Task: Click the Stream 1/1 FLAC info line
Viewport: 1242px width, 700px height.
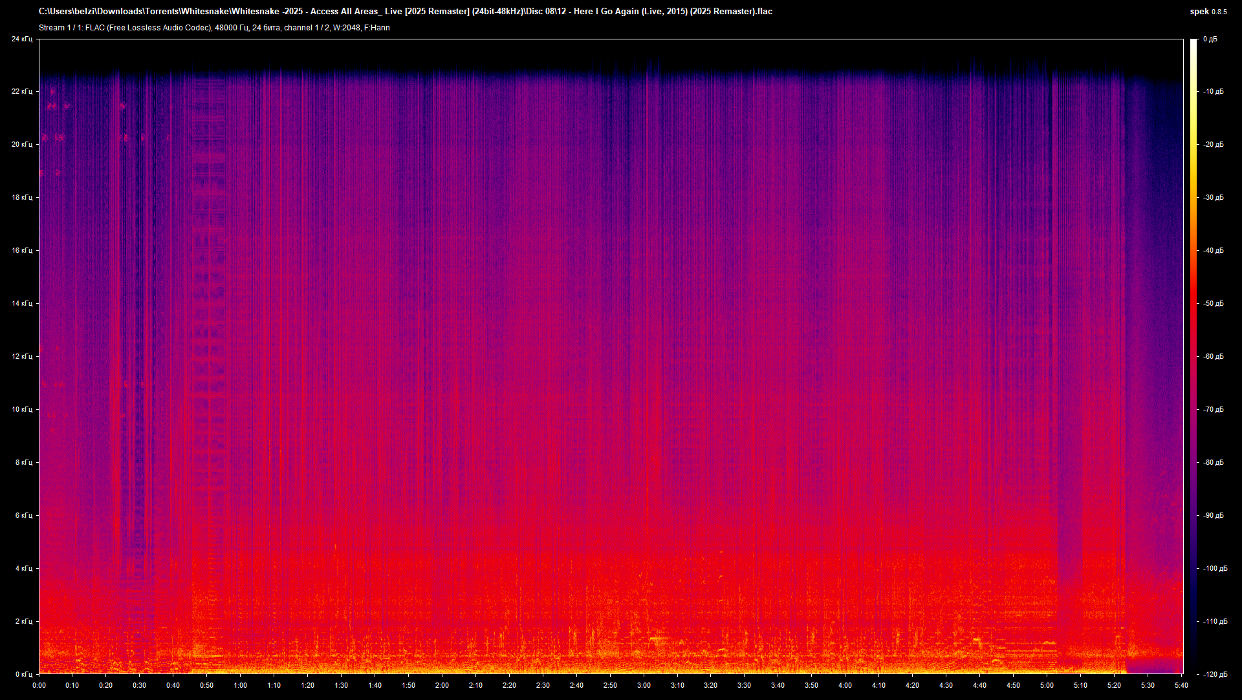Action: click(214, 28)
